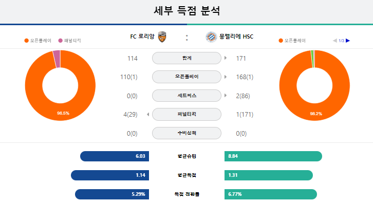Click left arrow beside 패널티킥 row

148,115
